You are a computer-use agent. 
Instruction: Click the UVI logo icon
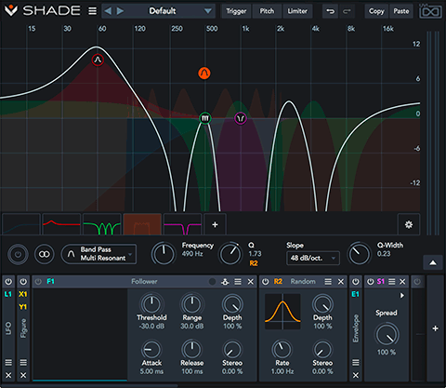(430, 11)
